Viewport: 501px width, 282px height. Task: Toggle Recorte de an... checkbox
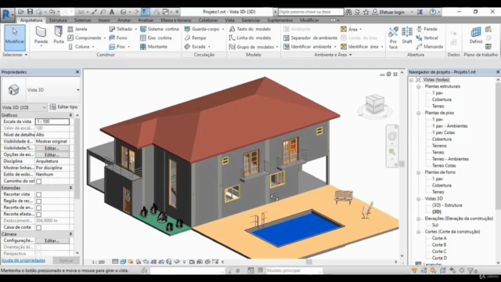coord(38,208)
